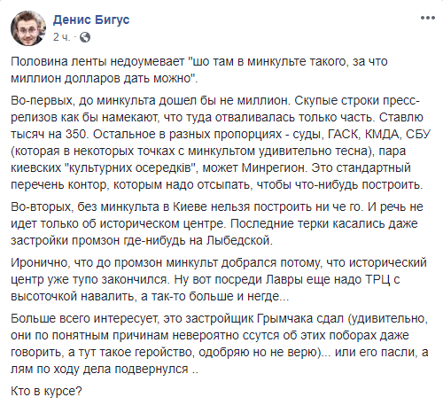Viewport: 443px width, 405px height.
Task: Click the word 'Лавры' in the post
Action: click(284, 279)
